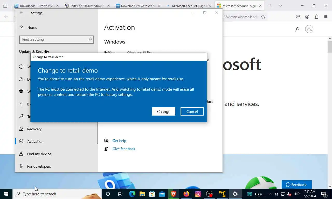332x199 pixels.
Task: Bookmark this page with star icon
Action: tap(263, 17)
